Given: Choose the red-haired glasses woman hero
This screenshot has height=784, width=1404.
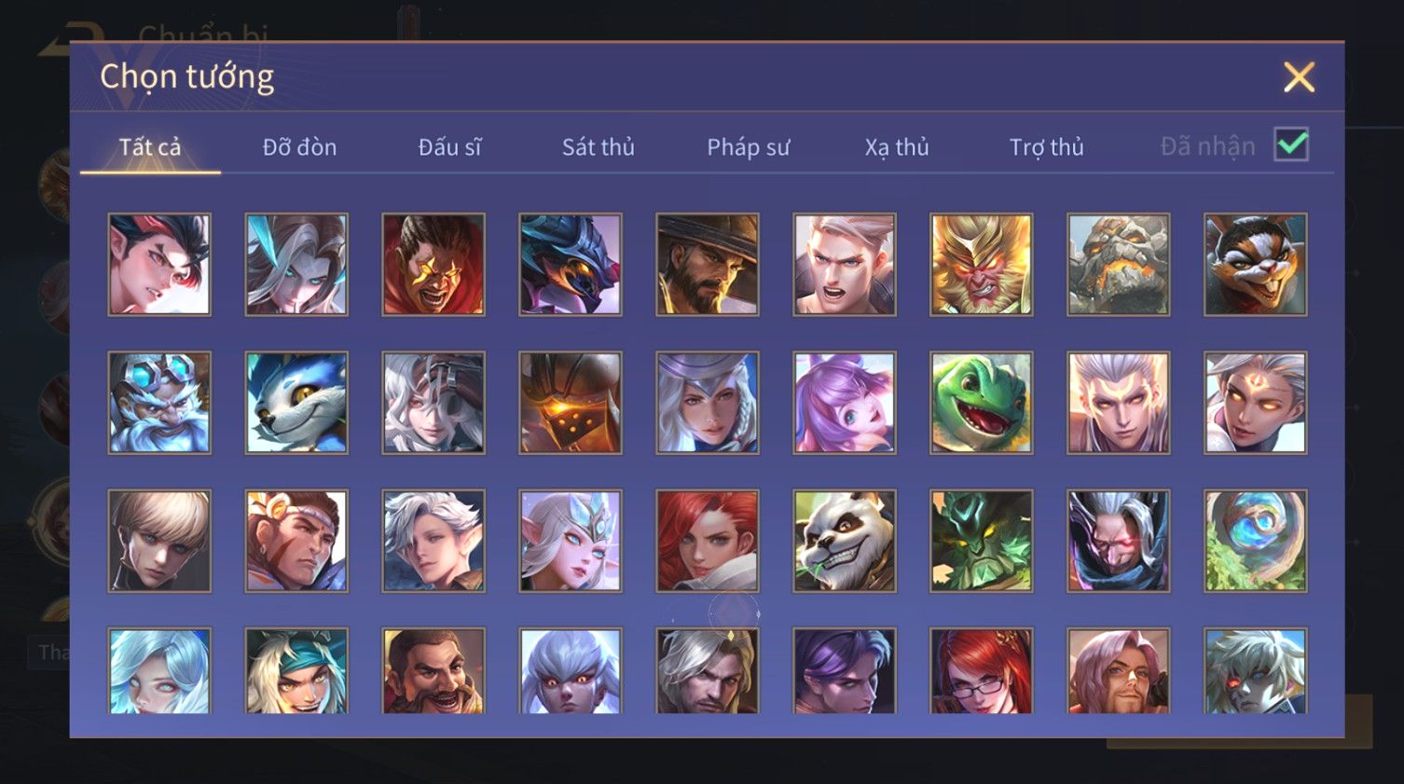Looking at the screenshot, I should coord(981,671).
